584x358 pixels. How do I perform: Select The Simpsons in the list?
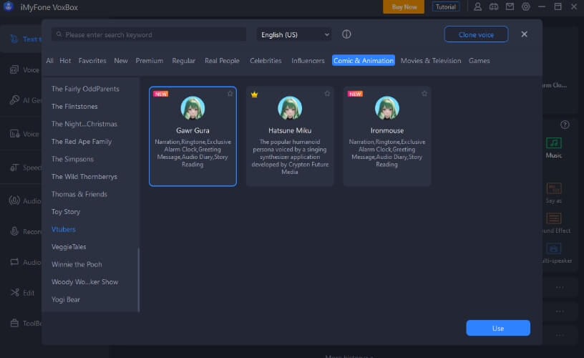(x=72, y=159)
